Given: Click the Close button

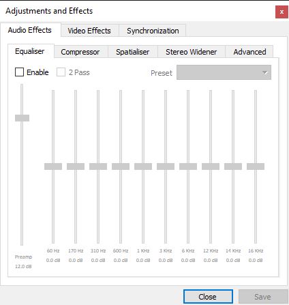Looking at the screenshot, I should tap(208, 297).
